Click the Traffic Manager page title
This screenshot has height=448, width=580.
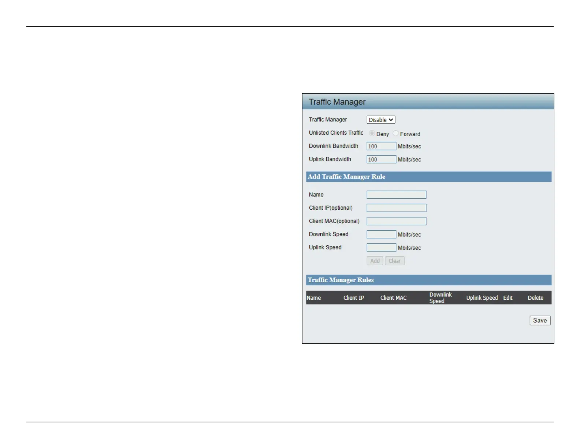click(x=337, y=102)
